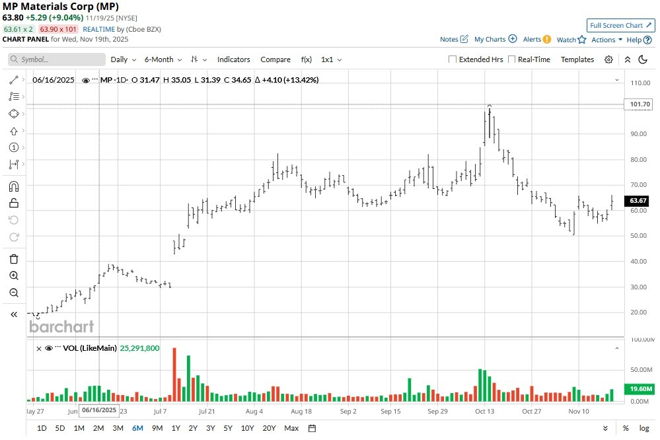Select the 1Y time range
The image size is (660, 440).
176,429
